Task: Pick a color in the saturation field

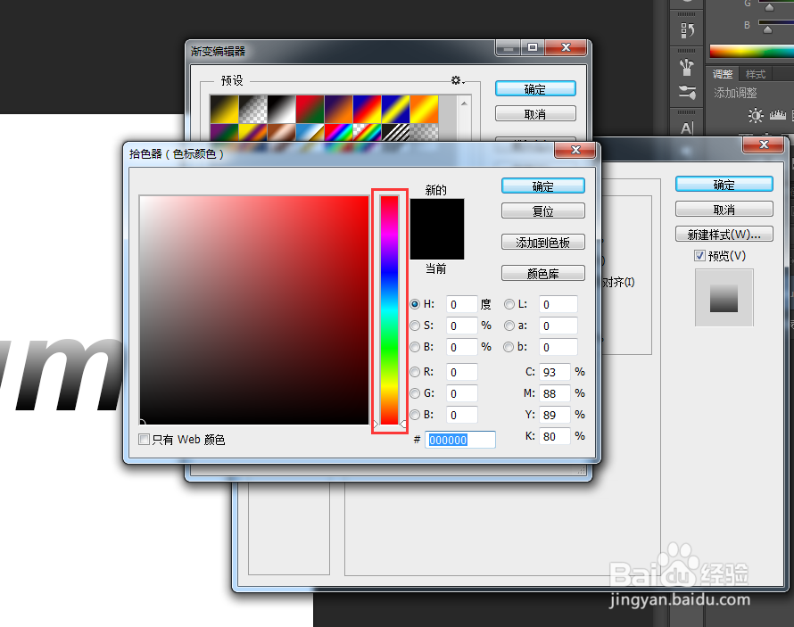Action: (254, 309)
